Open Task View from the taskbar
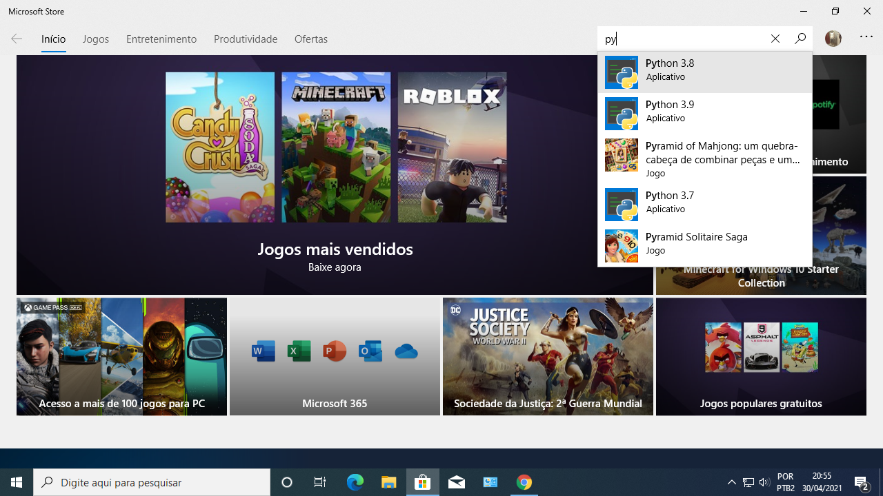Image resolution: width=883 pixels, height=496 pixels. tap(320, 482)
